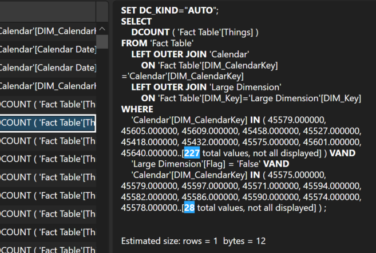Click the query list scrollbar thumb
This screenshot has height=253, width=376.
coord(102,42)
